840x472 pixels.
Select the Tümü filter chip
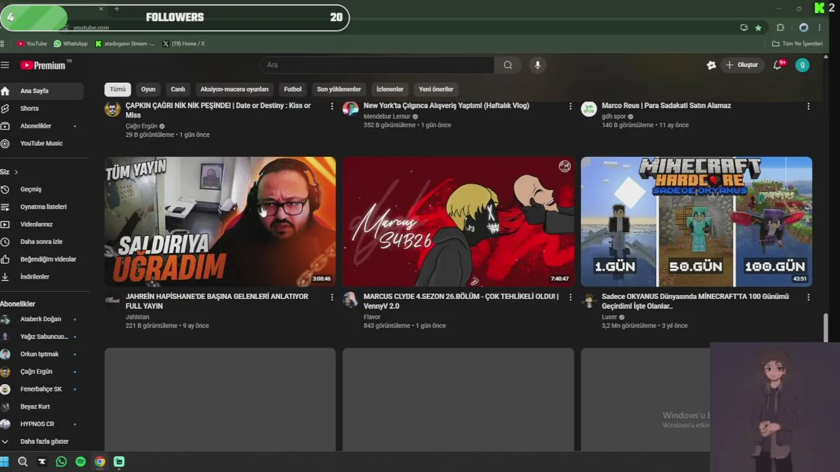click(117, 89)
